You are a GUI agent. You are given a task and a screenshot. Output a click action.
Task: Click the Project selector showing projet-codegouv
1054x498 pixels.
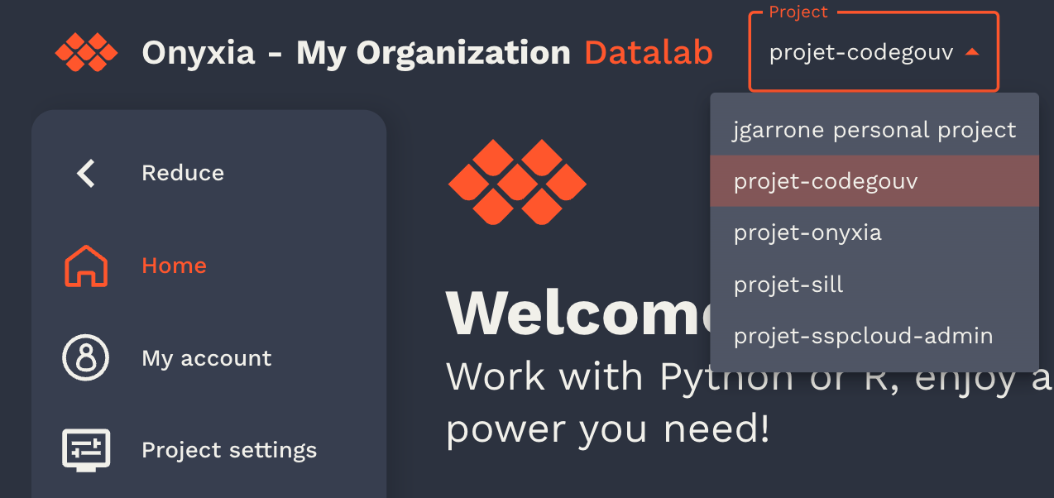(x=860, y=53)
